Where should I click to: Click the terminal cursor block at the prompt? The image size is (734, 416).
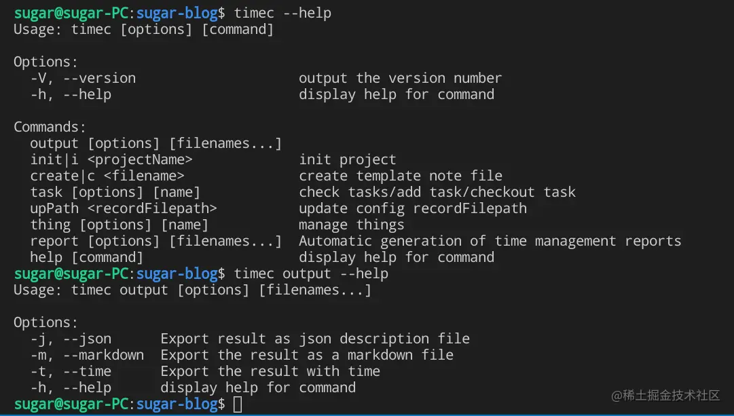237,404
